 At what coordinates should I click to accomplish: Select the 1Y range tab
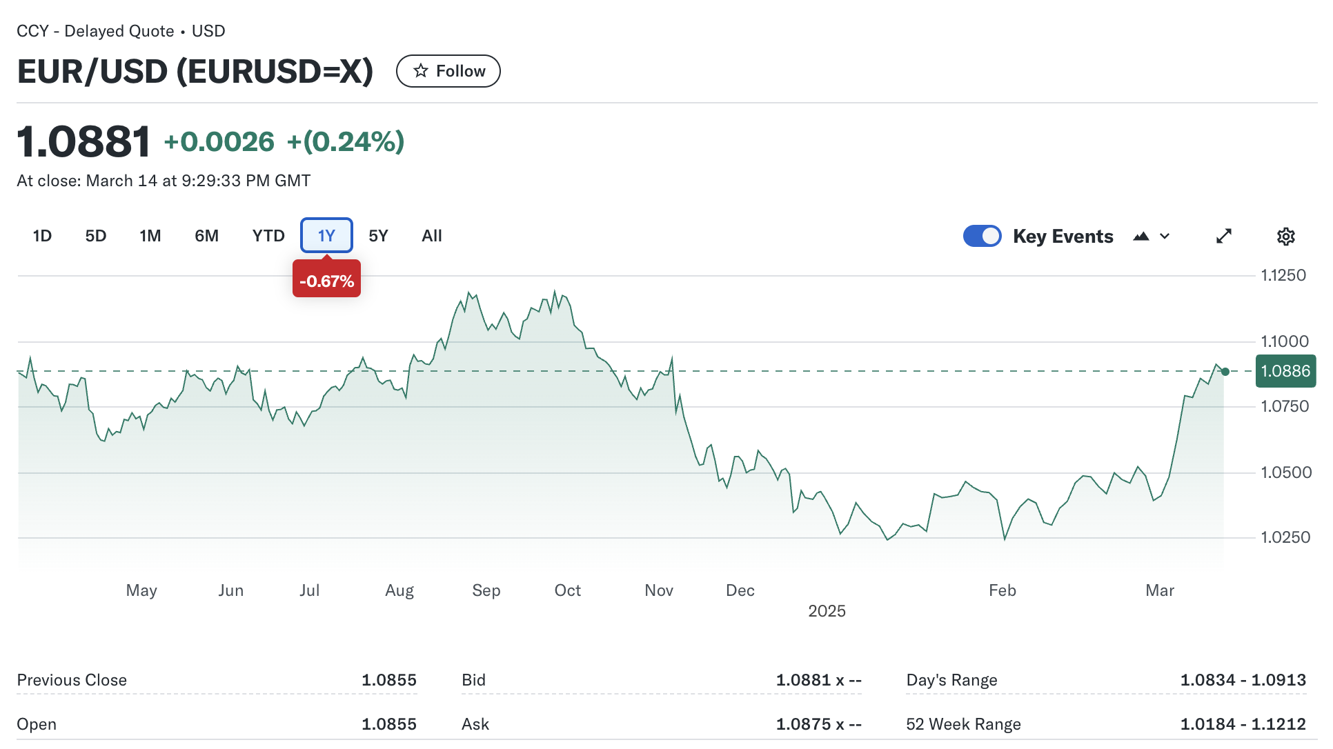click(x=326, y=236)
